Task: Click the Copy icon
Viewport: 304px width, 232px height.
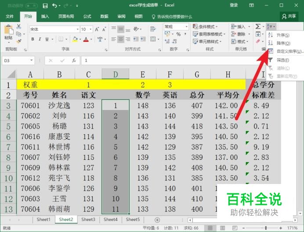Action: pyautogui.click(x=18, y=34)
